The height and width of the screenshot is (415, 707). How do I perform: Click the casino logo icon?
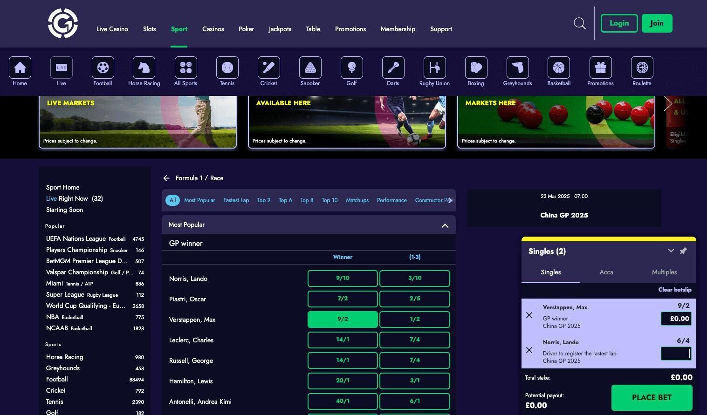coord(63,23)
